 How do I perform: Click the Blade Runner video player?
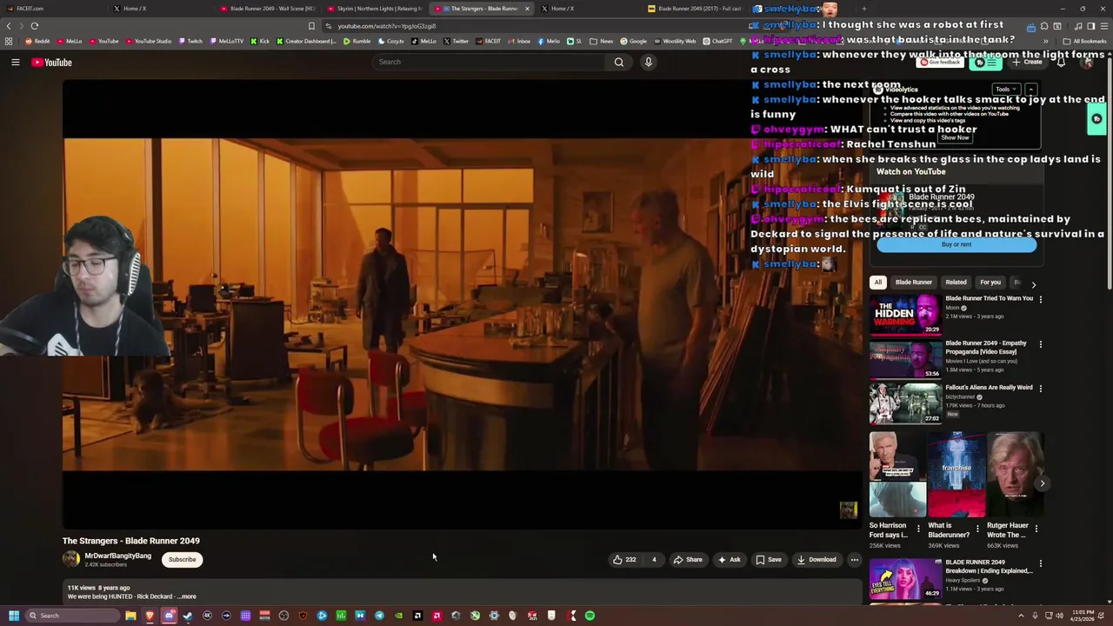pos(462,304)
